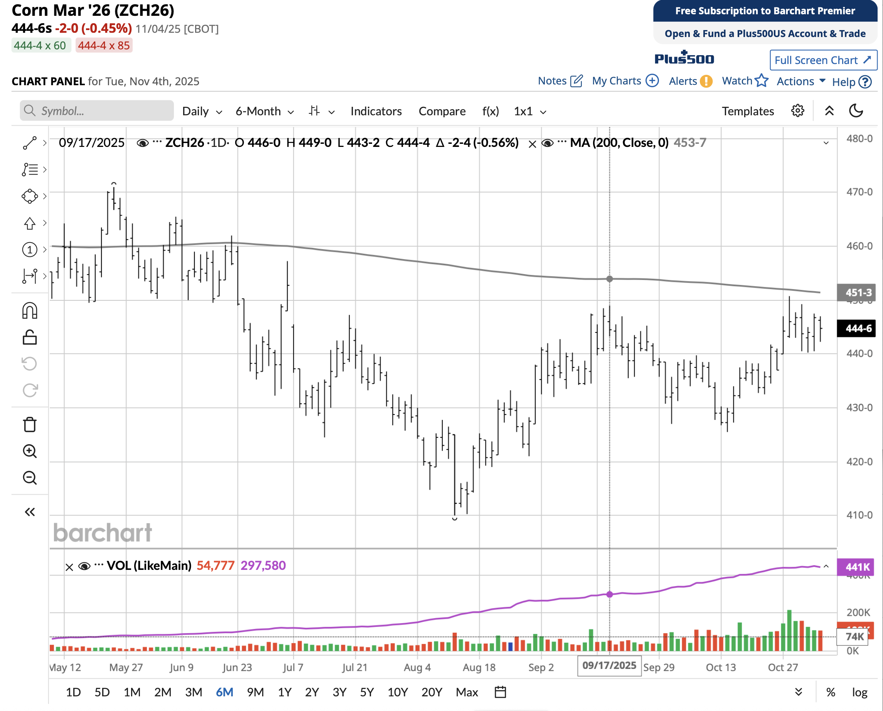Image resolution: width=883 pixels, height=711 pixels.
Task: Open the Indicators menu
Action: tap(376, 111)
